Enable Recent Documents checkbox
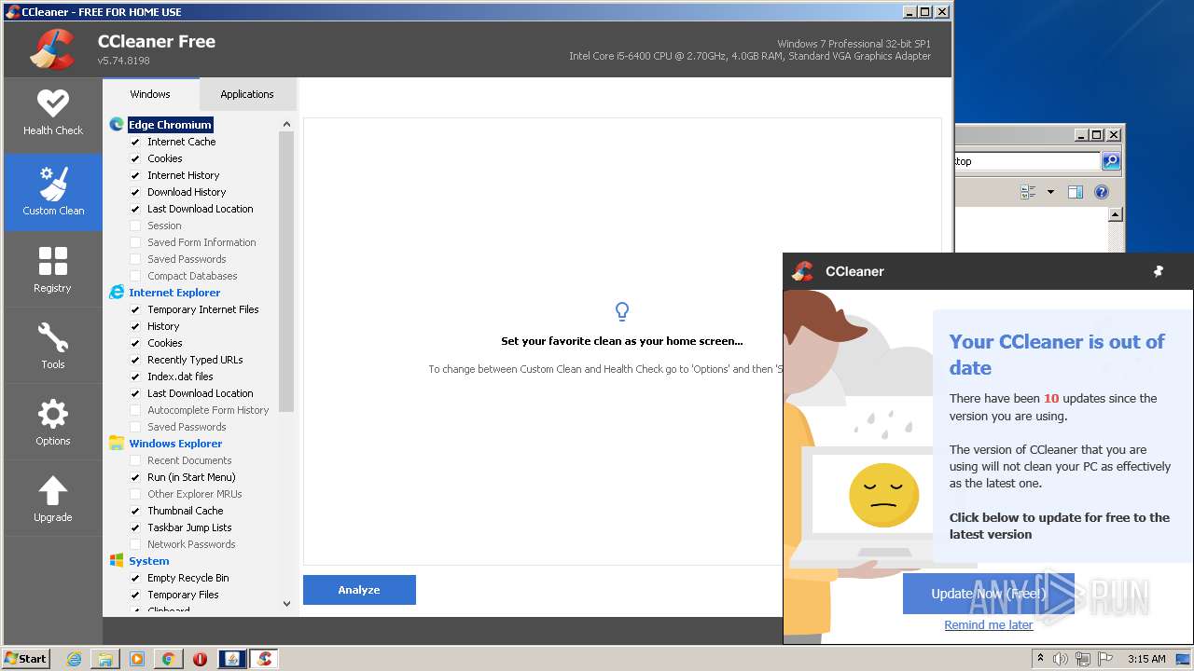The width and height of the screenshot is (1194, 671). [x=135, y=460]
